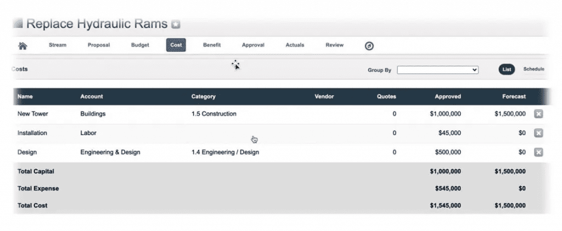
Task: Switch to the Approval tab
Action: click(x=253, y=45)
